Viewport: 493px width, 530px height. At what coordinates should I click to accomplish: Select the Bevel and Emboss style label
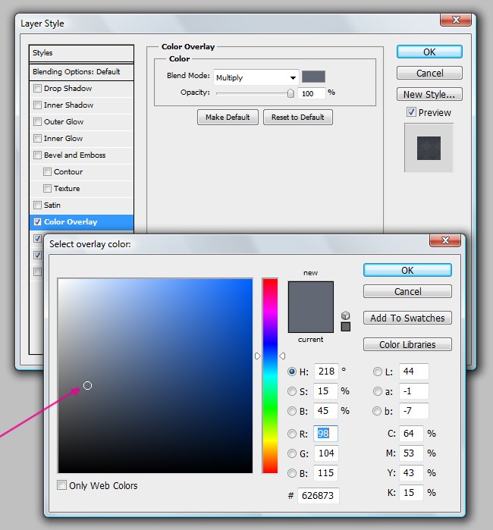point(75,155)
